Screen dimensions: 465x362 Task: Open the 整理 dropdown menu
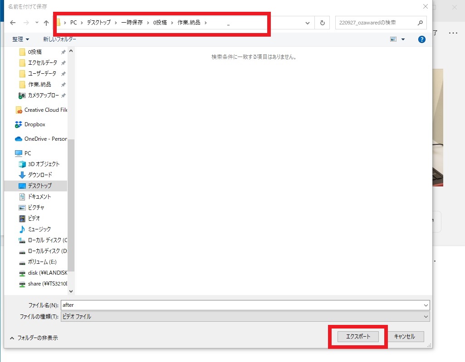coord(21,39)
